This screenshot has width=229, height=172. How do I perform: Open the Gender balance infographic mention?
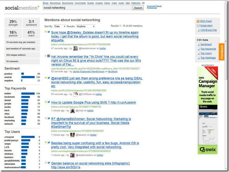click(90, 165)
